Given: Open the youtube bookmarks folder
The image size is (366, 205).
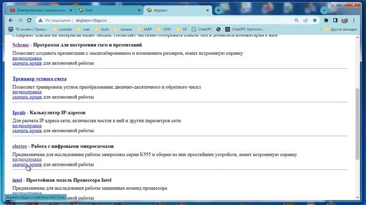Looking at the screenshot, I should (x=62, y=29).
